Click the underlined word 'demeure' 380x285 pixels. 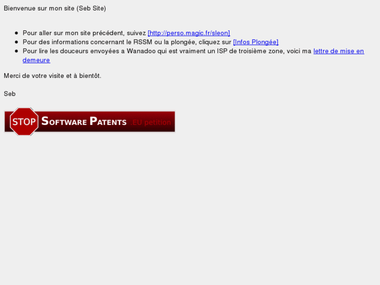37,60
